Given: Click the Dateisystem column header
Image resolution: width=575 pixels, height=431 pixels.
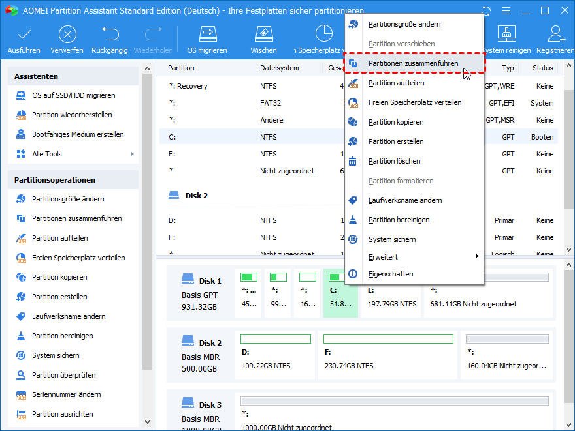Looking at the screenshot, I should [x=280, y=68].
